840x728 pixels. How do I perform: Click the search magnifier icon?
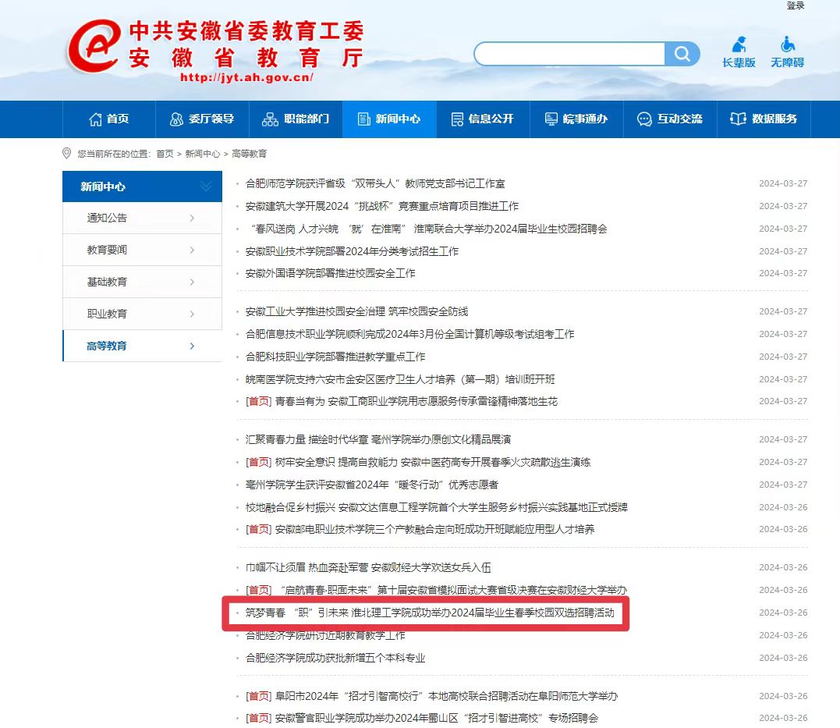[682, 54]
